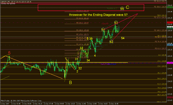Click the '0.0 225.05' retracement label

162,55
